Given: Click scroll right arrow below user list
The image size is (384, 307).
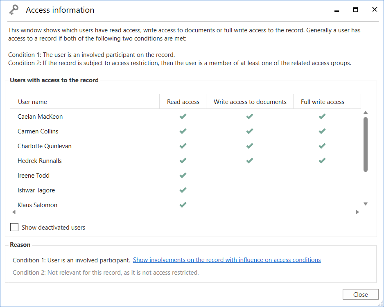Looking at the screenshot, I should tap(357, 212).
